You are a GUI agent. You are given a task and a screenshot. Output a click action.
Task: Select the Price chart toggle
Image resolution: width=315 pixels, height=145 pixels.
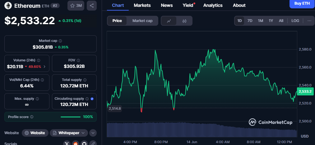(x=117, y=21)
